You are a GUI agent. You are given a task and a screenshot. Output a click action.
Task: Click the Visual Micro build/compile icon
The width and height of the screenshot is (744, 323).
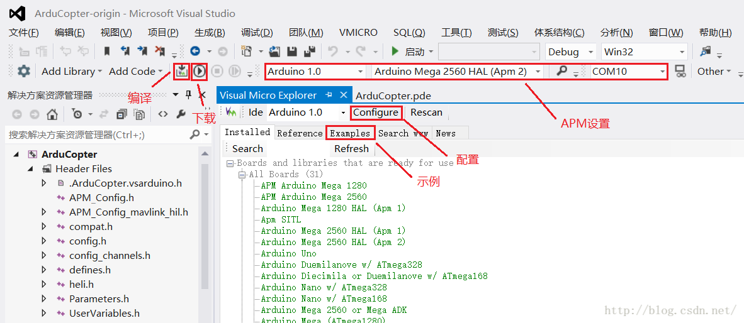[x=181, y=72]
